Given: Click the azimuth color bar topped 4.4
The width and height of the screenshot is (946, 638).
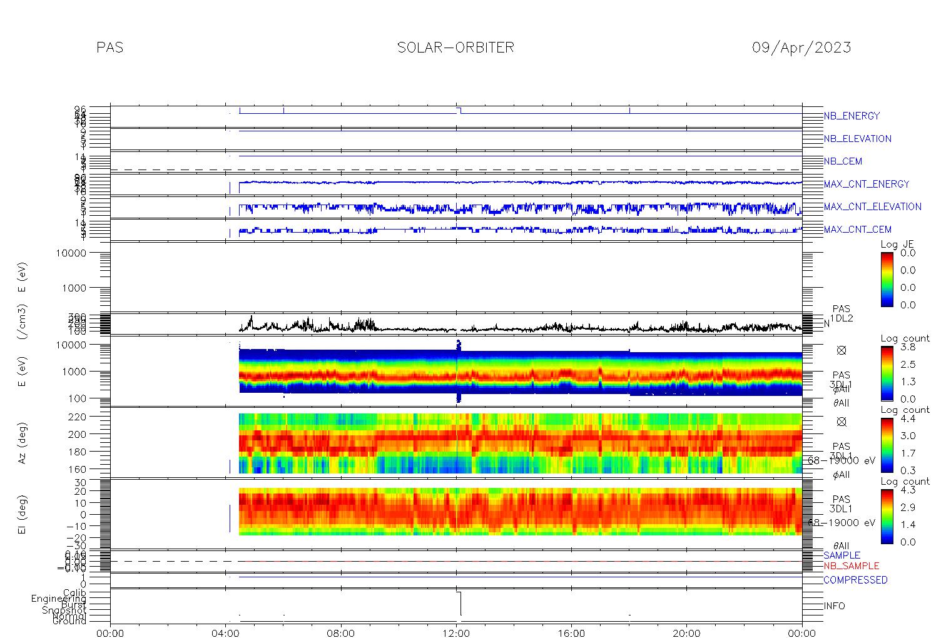Looking at the screenshot, I should pos(887,445).
